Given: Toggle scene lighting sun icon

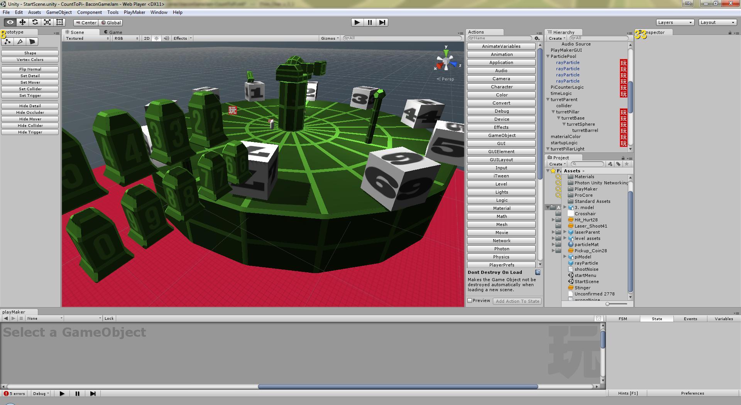Looking at the screenshot, I should [156, 38].
